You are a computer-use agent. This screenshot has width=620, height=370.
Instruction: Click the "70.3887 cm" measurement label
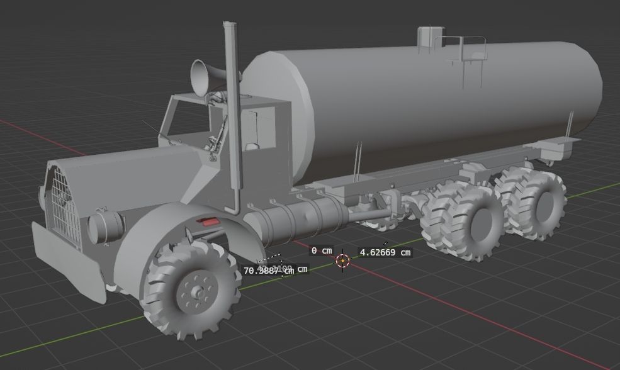coord(269,271)
